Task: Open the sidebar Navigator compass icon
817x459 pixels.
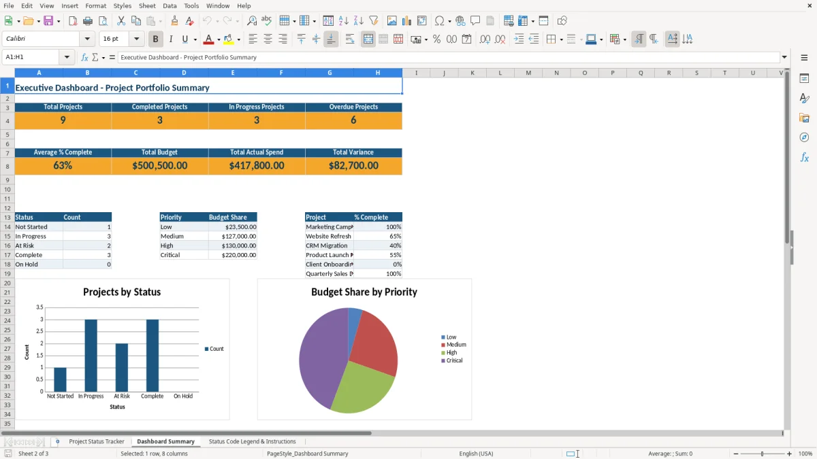Action: click(804, 137)
